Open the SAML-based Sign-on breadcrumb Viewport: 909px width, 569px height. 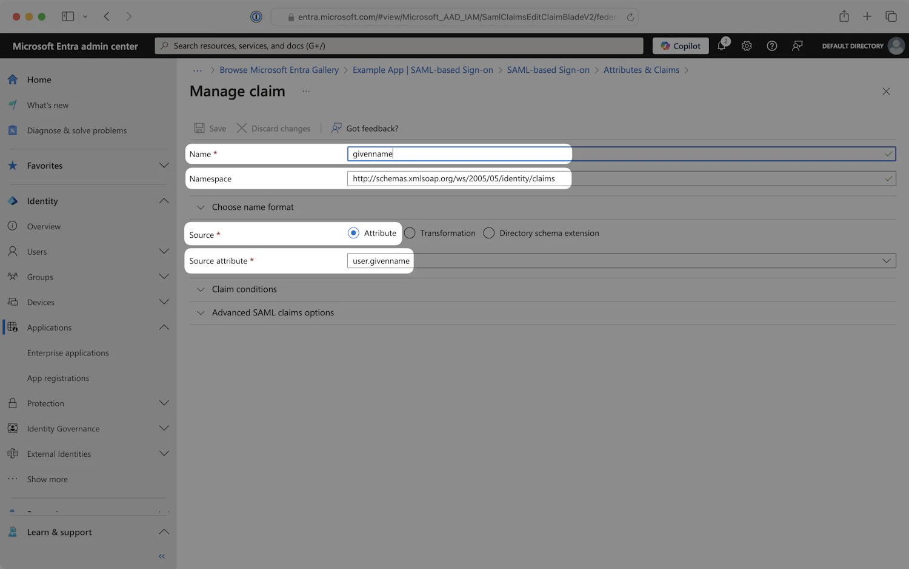click(x=548, y=70)
